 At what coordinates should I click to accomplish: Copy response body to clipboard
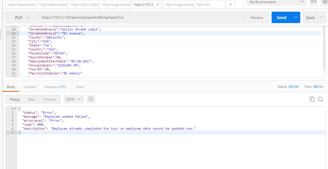[x=312, y=99]
